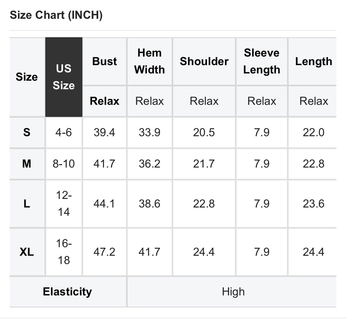The image size is (346, 319).
Task: Select the highlighted US Size column header
Action: (x=64, y=77)
